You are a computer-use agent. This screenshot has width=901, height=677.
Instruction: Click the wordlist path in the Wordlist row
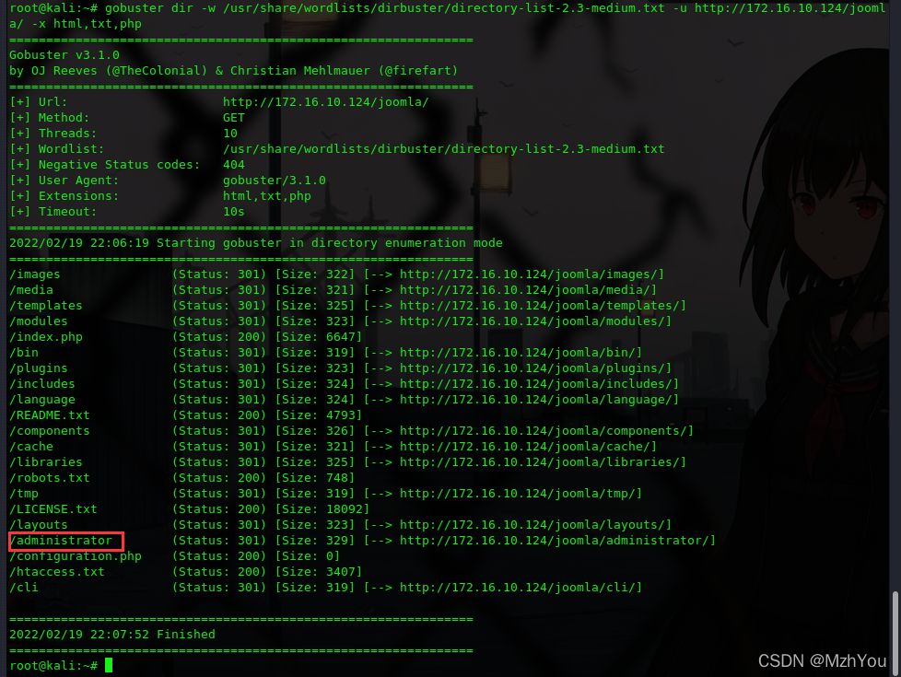tap(444, 149)
